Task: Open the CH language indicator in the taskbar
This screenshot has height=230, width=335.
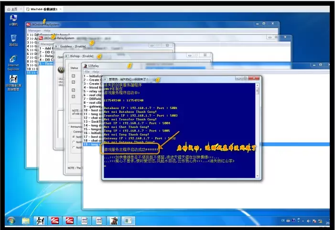Action: coord(284,220)
